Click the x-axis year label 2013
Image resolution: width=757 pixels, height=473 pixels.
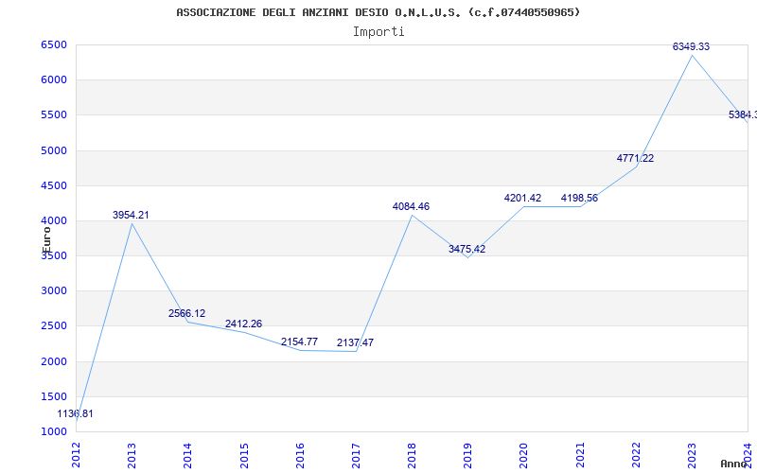tap(132, 455)
